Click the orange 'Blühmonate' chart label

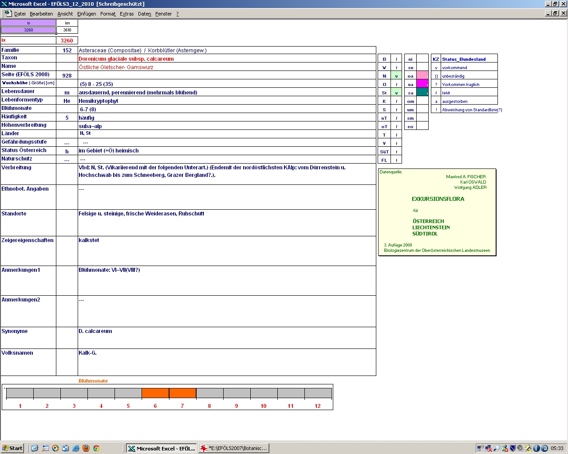(93, 381)
